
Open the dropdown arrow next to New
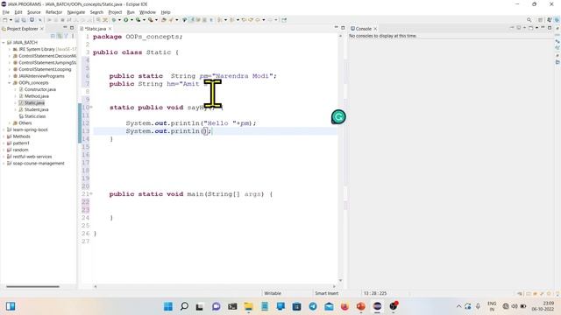[x=11, y=20]
